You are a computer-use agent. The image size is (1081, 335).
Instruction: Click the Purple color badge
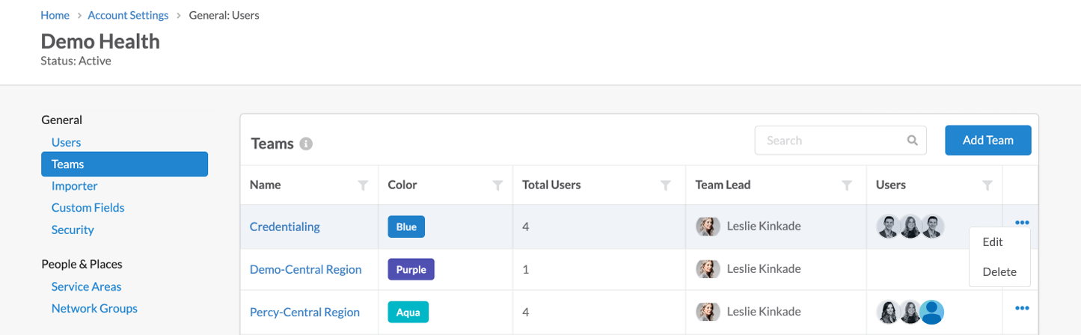[x=411, y=269]
